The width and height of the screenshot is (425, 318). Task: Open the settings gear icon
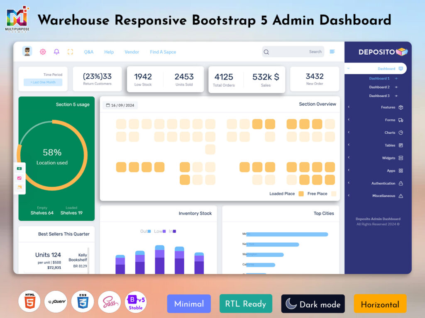pos(43,51)
